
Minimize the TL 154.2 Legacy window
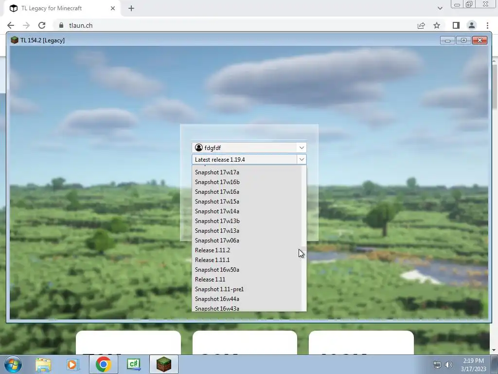pos(447,40)
